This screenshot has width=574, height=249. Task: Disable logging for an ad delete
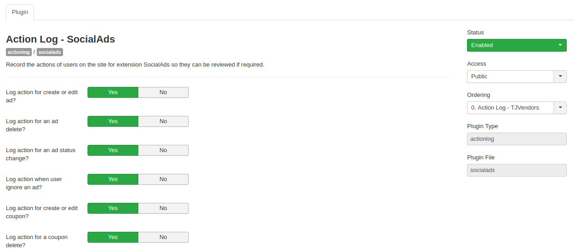[163, 121]
